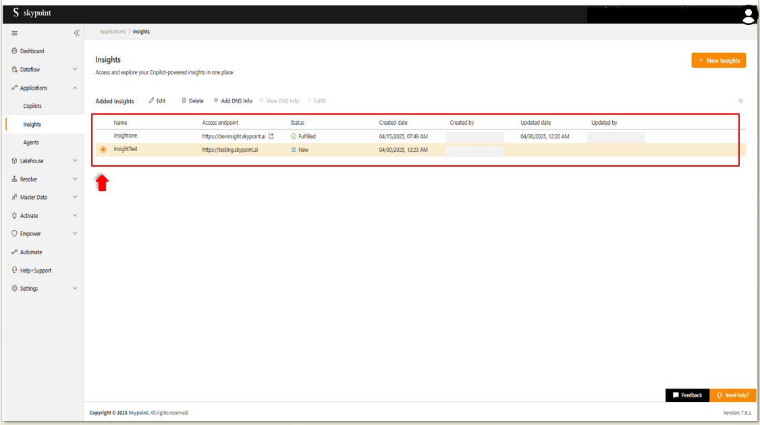The width and height of the screenshot is (760, 425).
Task: Click the Updated by column header
Action: [604, 123]
